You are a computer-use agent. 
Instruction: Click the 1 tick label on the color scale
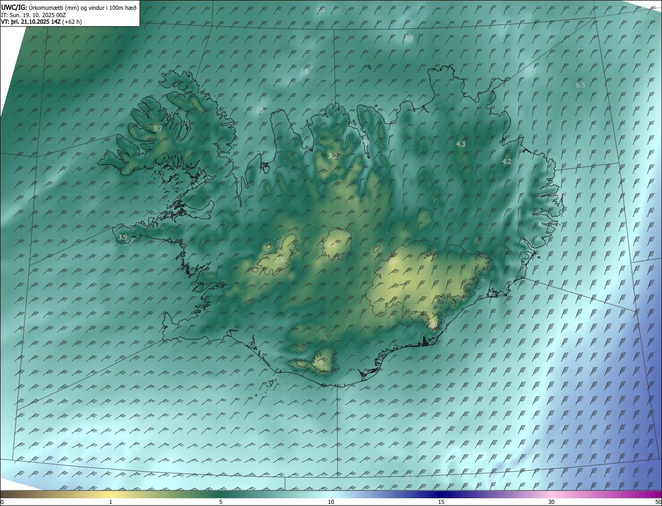tap(111, 502)
